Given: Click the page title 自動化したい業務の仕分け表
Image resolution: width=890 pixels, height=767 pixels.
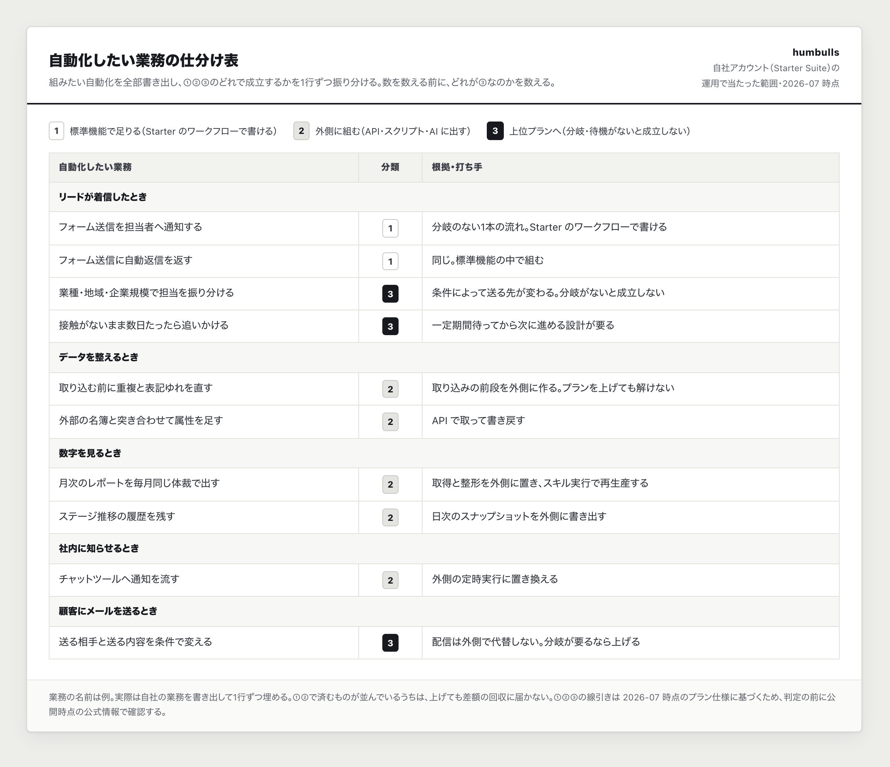Looking at the screenshot, I should click(144, 60).
